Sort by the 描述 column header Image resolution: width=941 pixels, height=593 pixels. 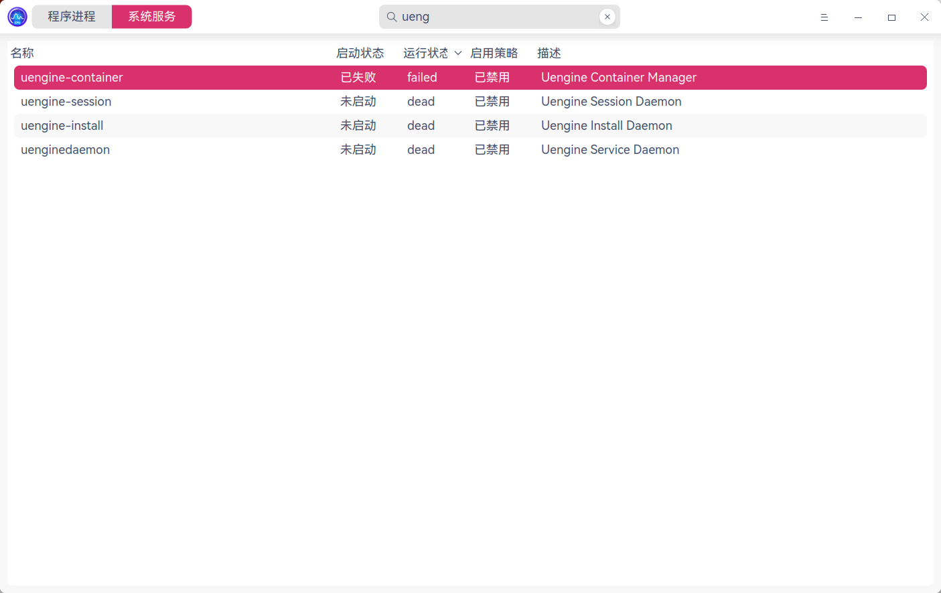549,53
